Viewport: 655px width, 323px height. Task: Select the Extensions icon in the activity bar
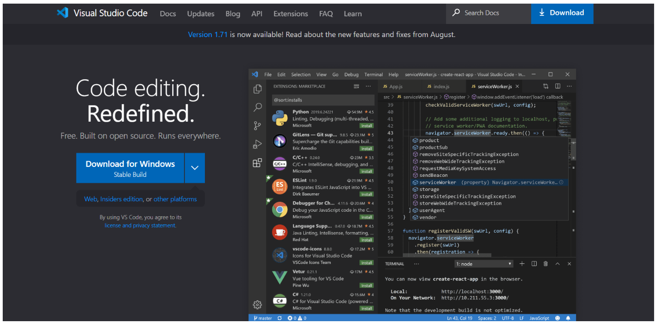pyautogui.click(x=257, y=163)
